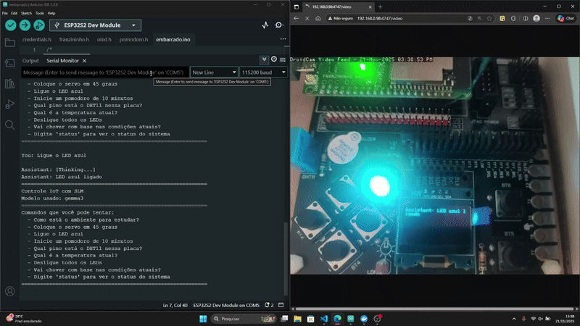
Task: Open the Sketch menu
Action: click(27, 13)
